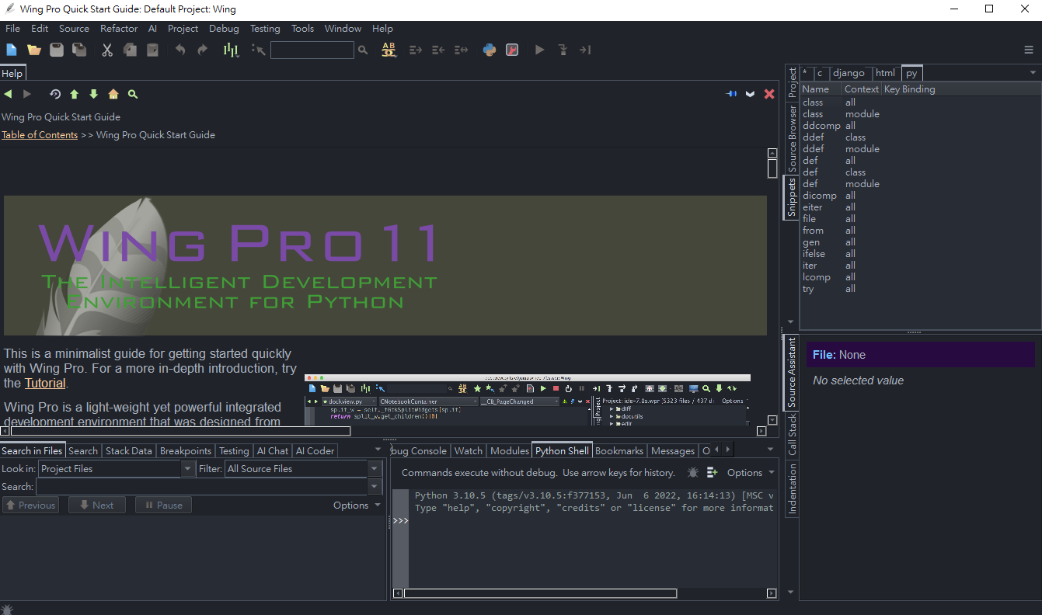Click the Save file toolbar icon
Screen dimensions: 1042x615
pyautogui.click(x=57, y=50)
